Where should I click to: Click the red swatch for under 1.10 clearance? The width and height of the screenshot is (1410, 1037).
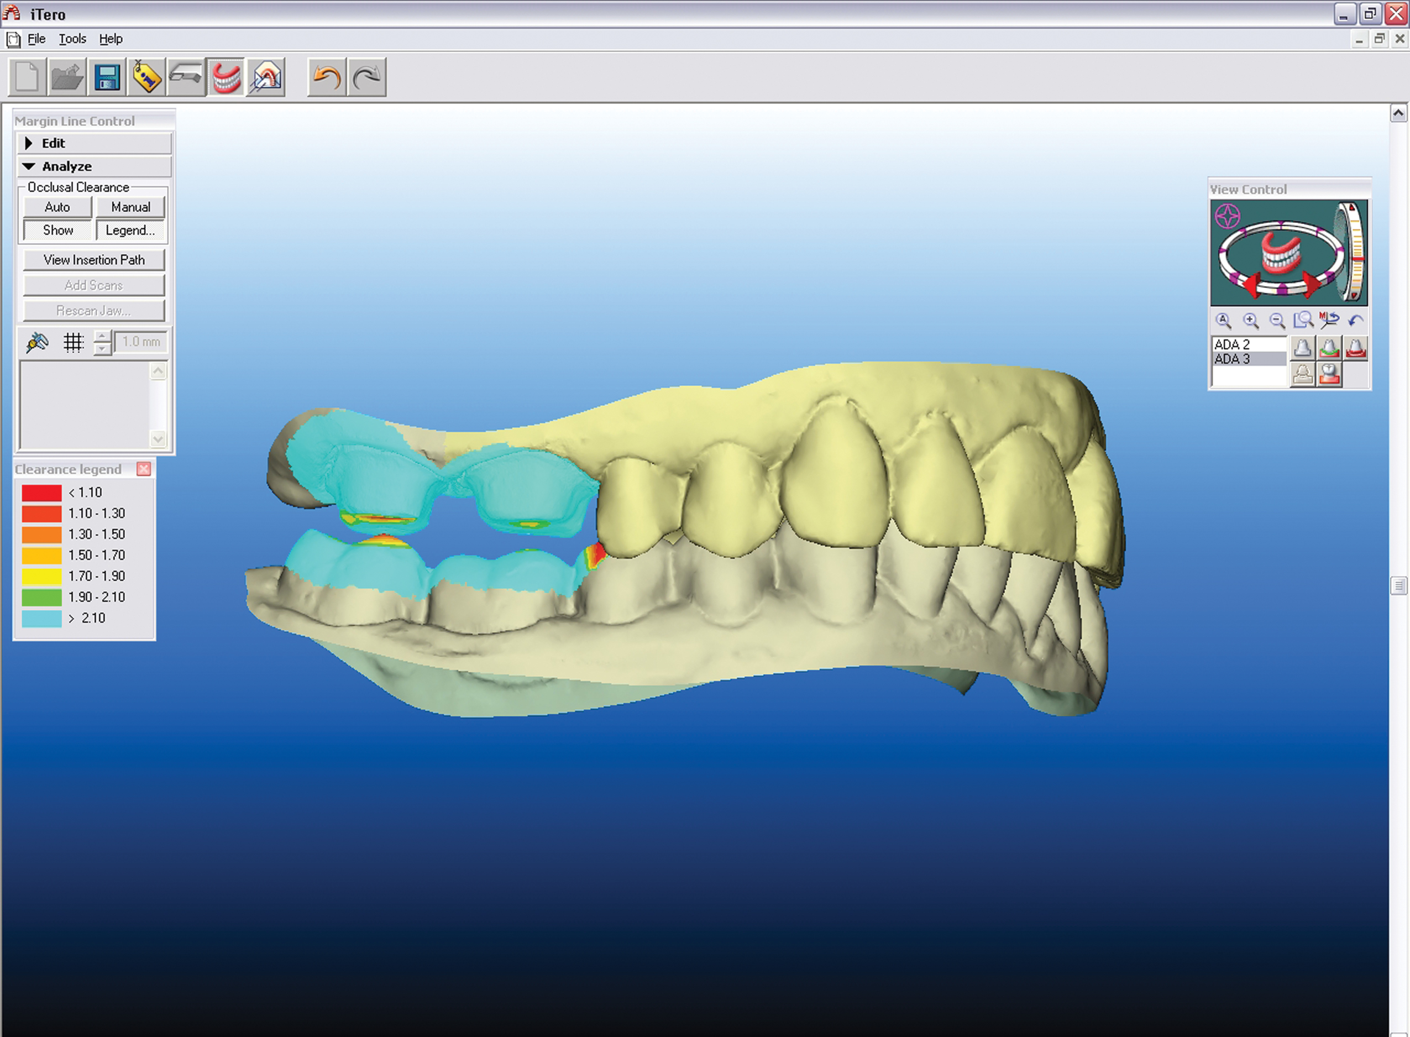[41, 493]
